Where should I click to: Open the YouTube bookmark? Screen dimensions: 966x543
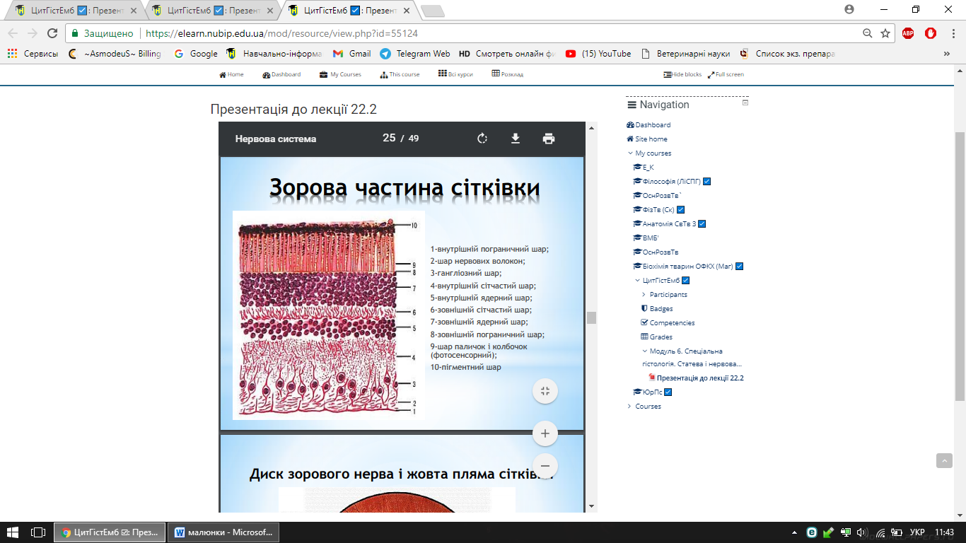click(x=598, y=54)
